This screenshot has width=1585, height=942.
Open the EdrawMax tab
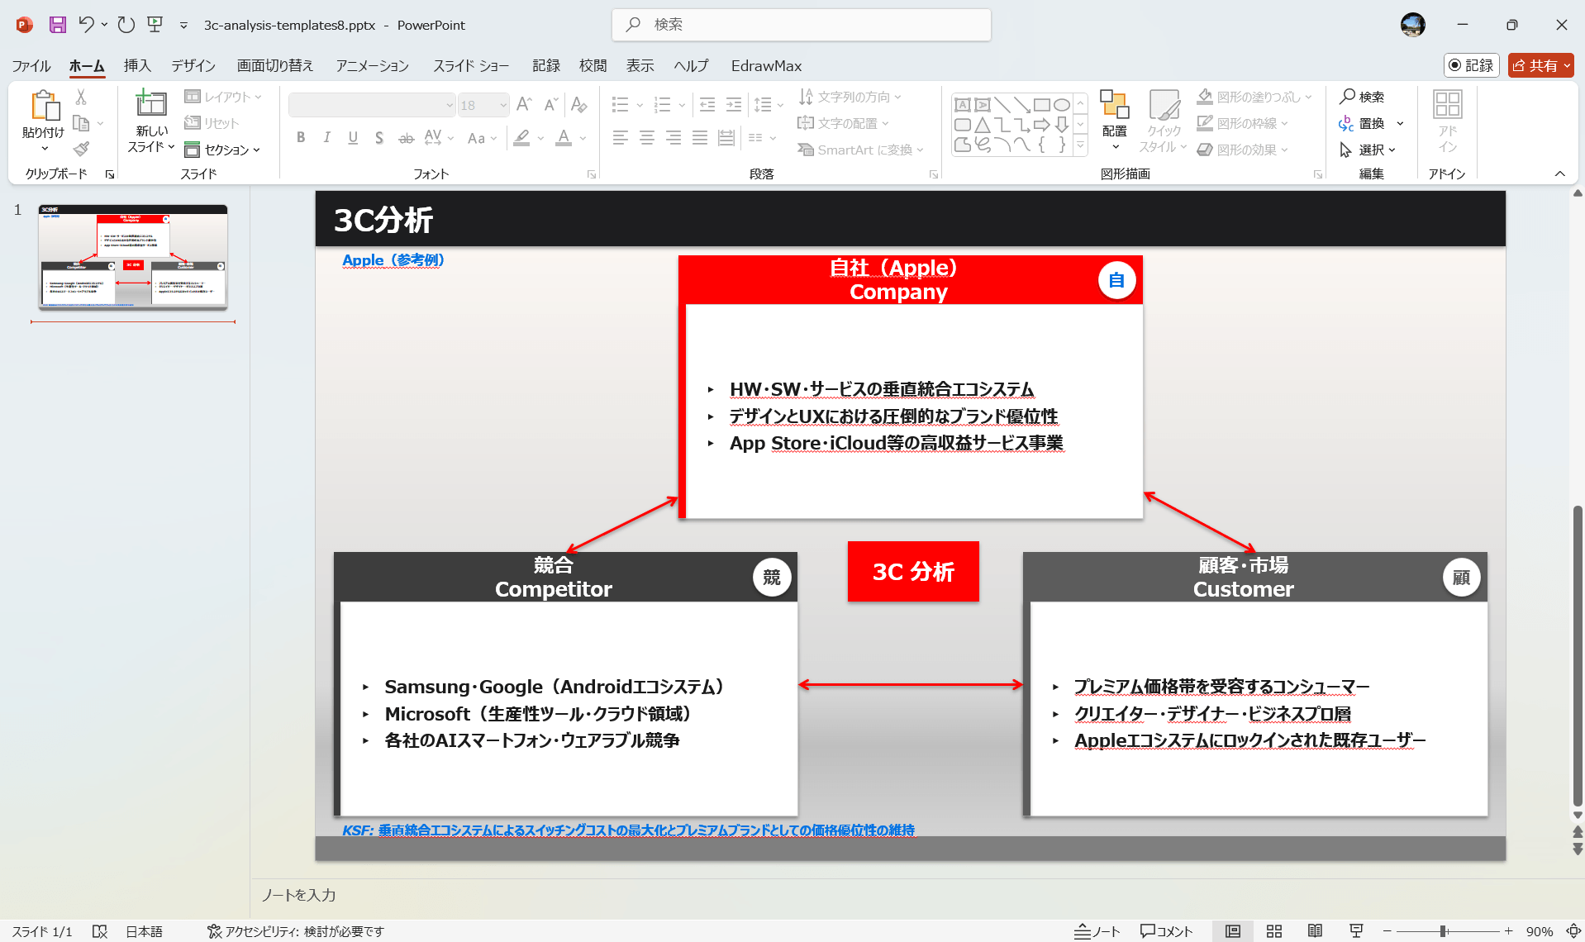pyautogui.click(x=766, y=65)
